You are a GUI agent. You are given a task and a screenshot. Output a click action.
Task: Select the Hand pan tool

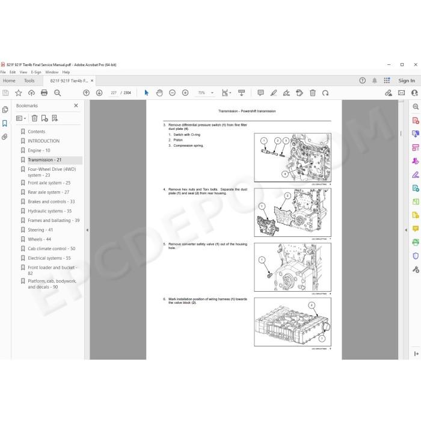[x=159, y=93]
